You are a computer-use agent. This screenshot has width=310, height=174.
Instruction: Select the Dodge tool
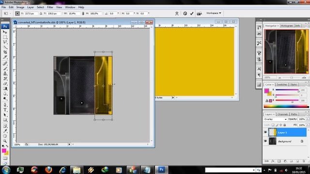pyautogui.click(x=5, y=99)
